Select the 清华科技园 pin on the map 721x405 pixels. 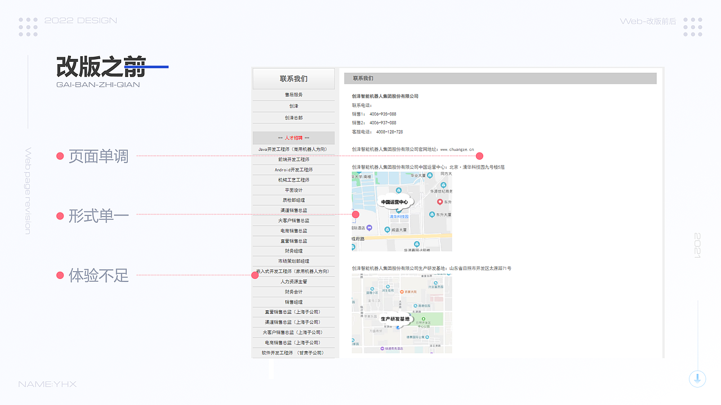pyautogui.click(x=400, y=215)
